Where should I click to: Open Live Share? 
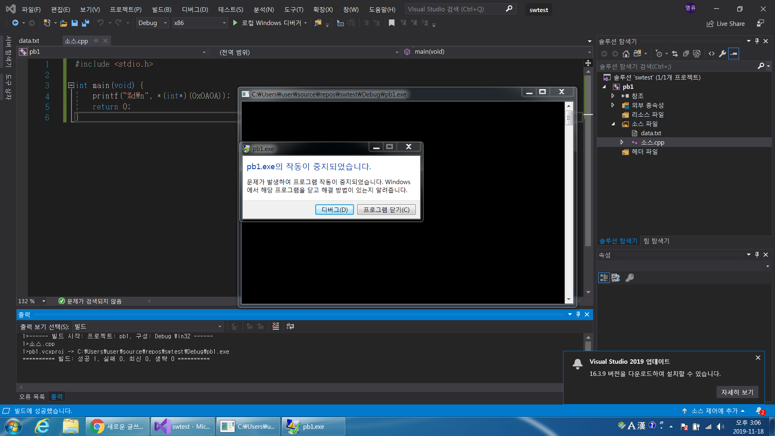726,24
